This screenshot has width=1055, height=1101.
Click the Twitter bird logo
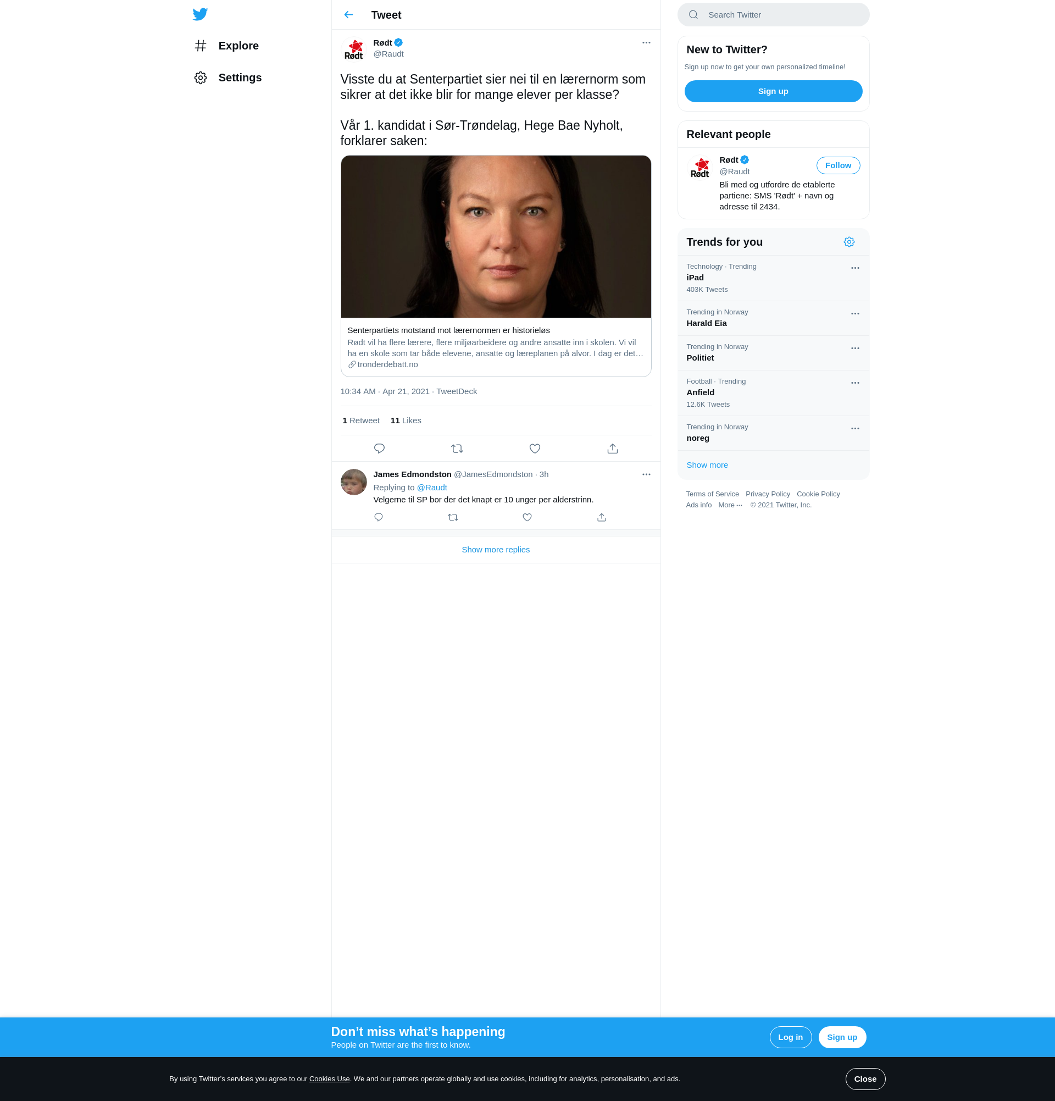click(x=200, y=15)
